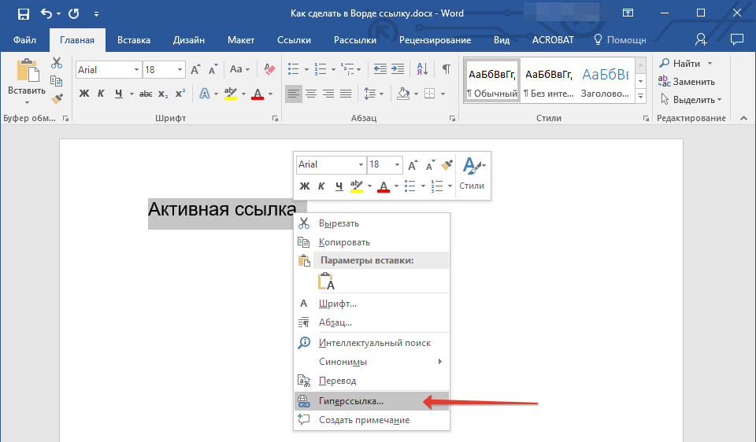Switch to the Вставка ribbon tab
The height and width of the screenshot is (442, 756).
click(x=134, y=40)
